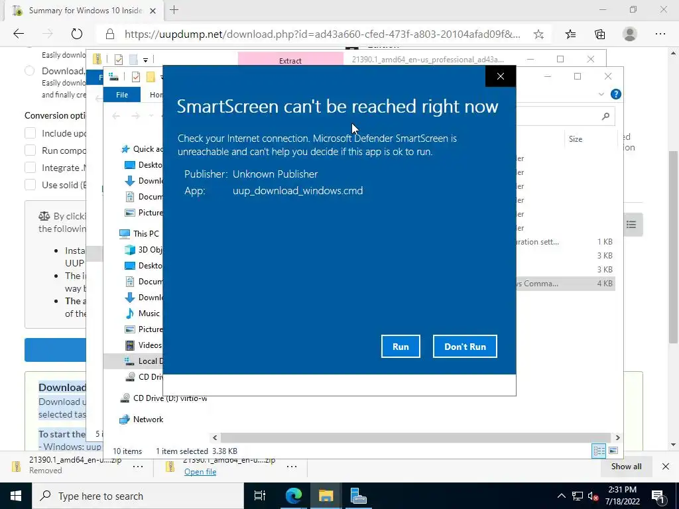View site lock information icon
This screenshot has height=509, width=679.
(x=110, y=34)
